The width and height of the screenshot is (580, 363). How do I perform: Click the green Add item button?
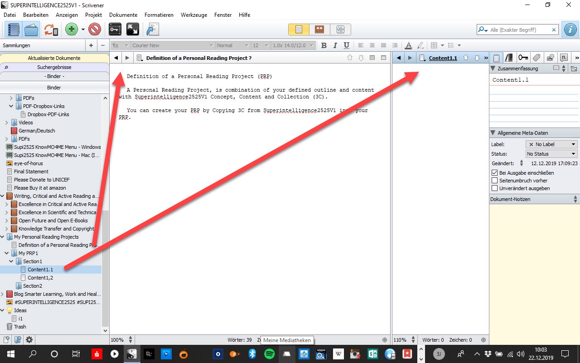(71, 30)
